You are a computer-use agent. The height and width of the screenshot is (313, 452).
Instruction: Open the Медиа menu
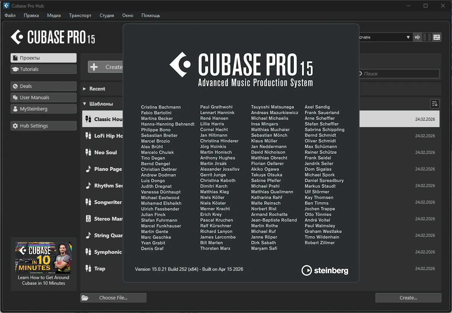point(54,15)
